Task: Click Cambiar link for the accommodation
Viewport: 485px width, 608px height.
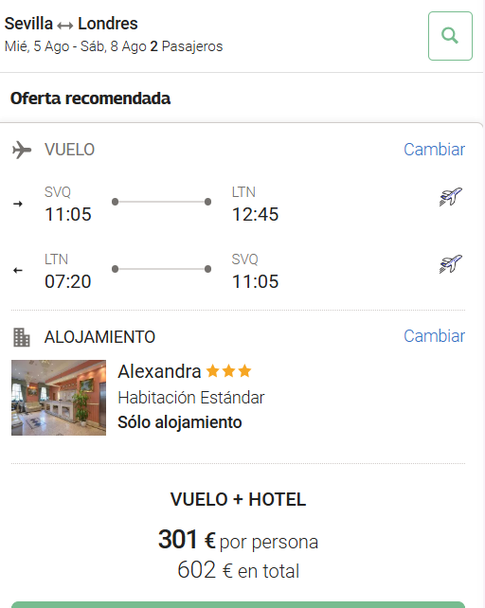Action: point(434,336)
